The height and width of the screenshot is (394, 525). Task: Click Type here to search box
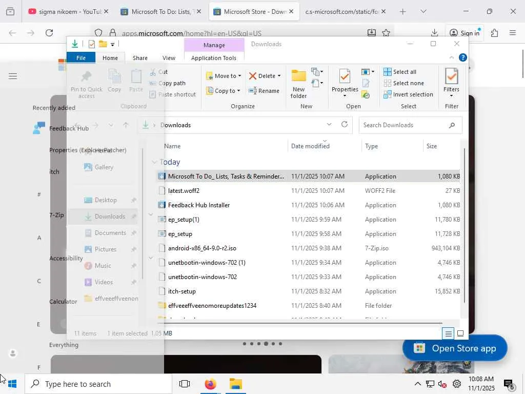98,384
